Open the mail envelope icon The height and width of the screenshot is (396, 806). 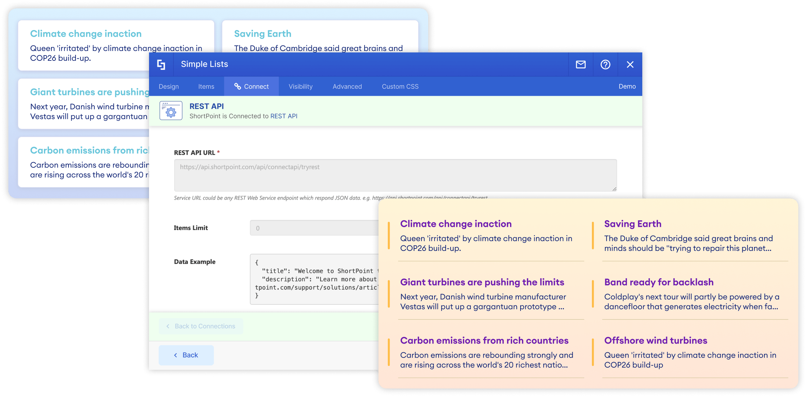click(581, 64)
